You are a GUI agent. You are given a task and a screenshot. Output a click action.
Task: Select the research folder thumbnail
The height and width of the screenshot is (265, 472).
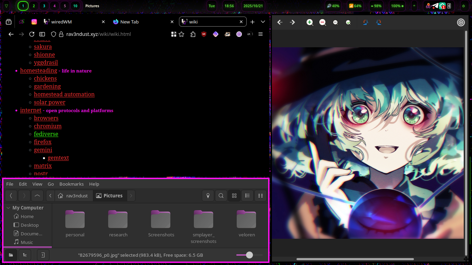(118, 219)
